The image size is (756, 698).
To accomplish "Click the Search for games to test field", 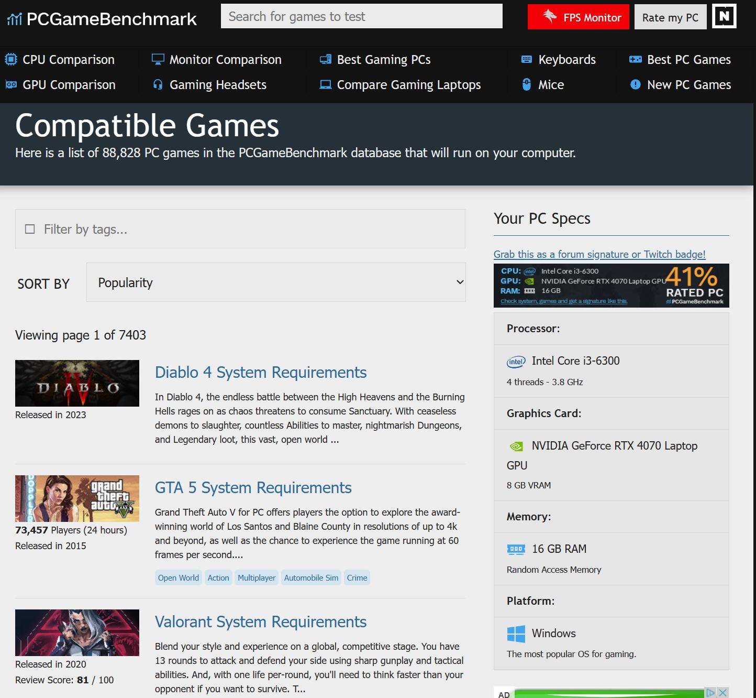I will coord(361,17).
